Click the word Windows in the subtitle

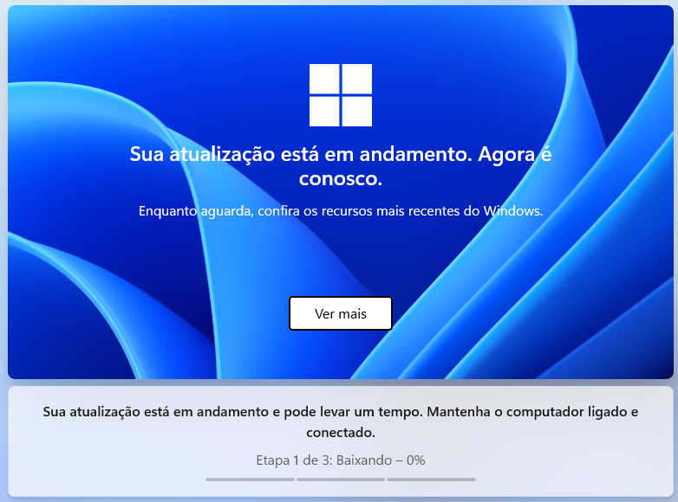(x=512, y=211)
